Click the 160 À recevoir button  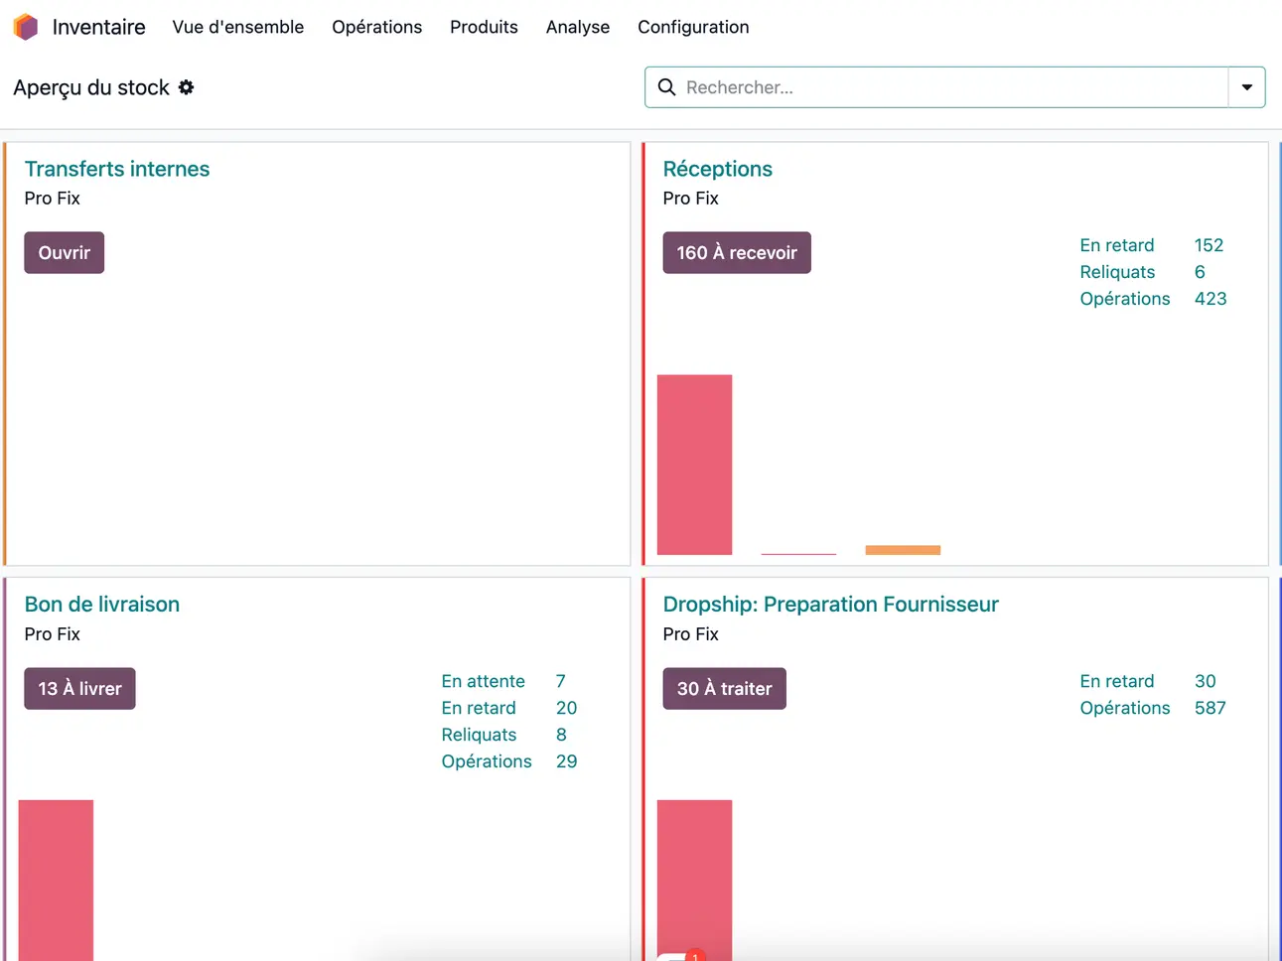[x=737, y=253]
